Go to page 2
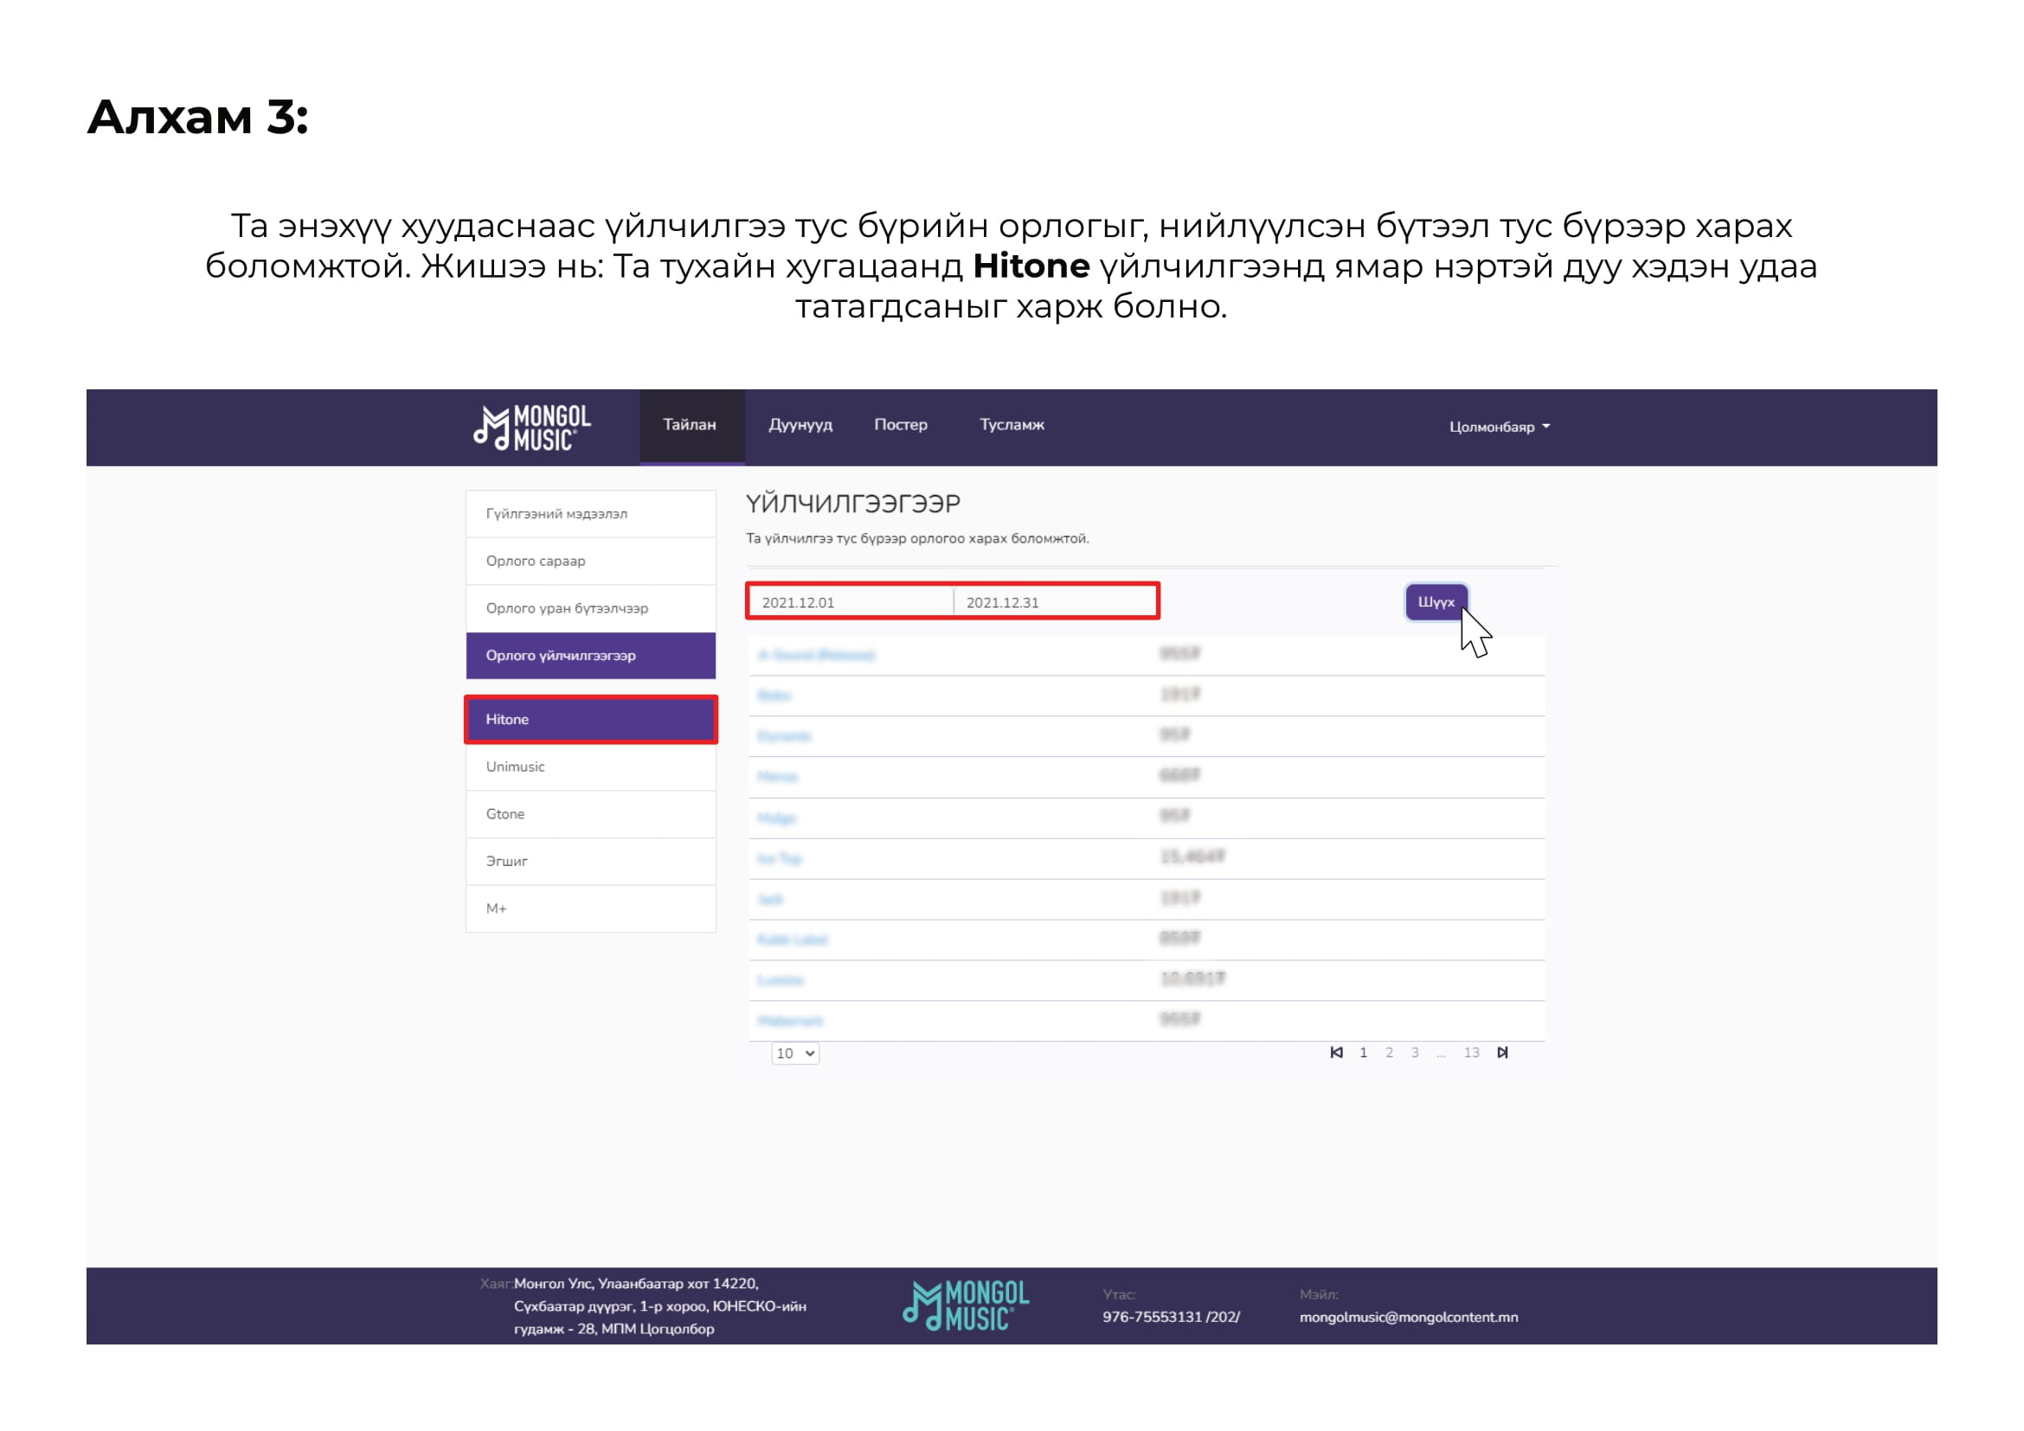2024x1431 pixels. (x=1390, y=1053)
